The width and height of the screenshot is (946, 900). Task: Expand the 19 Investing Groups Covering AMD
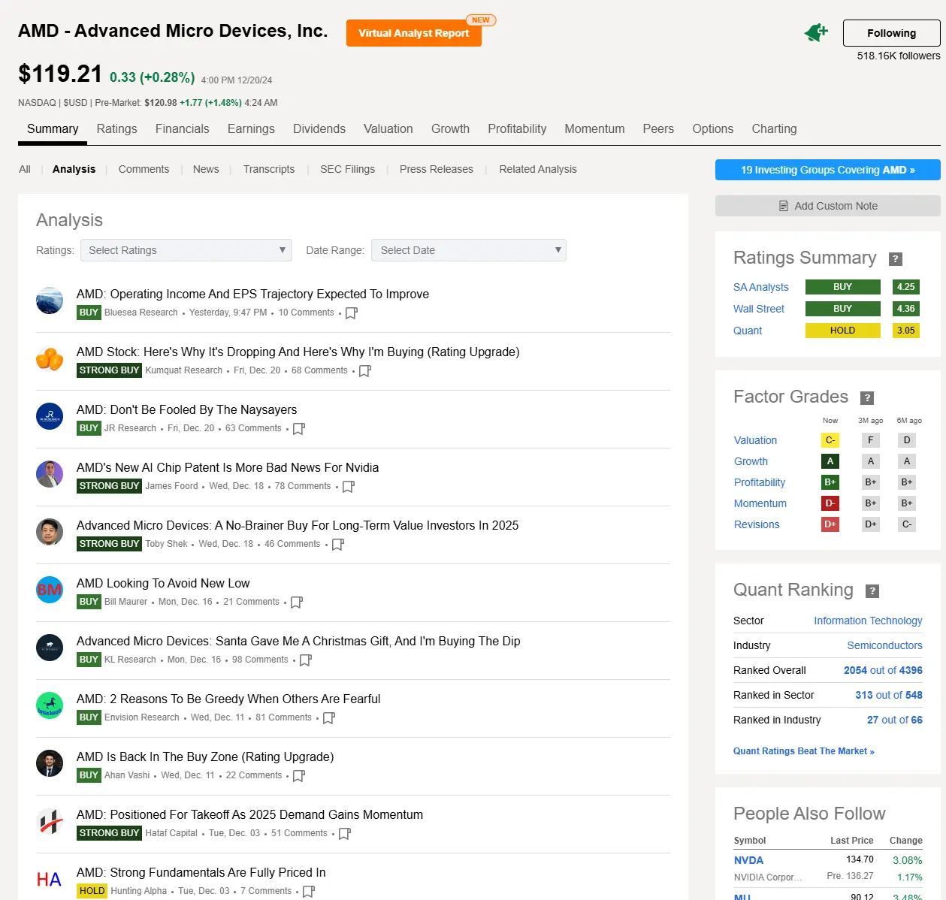click(827, 170)
